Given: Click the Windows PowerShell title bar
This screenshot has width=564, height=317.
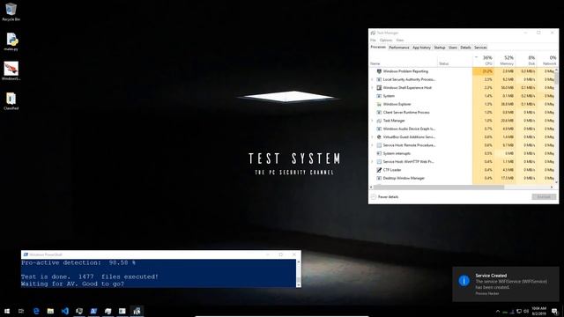Looking at the screenshot, I should [x=160, y=254].
